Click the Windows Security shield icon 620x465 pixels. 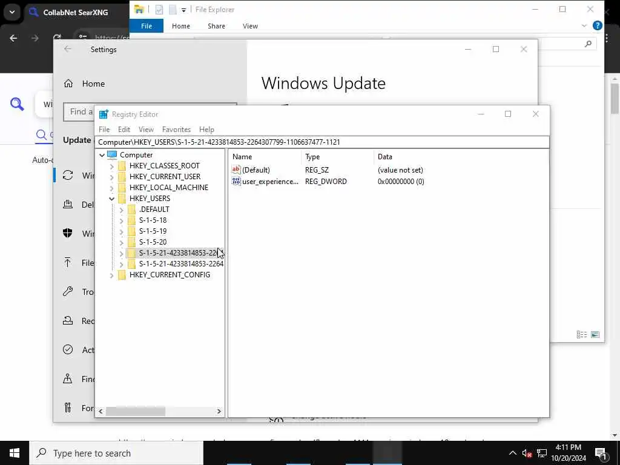point(68,233)
